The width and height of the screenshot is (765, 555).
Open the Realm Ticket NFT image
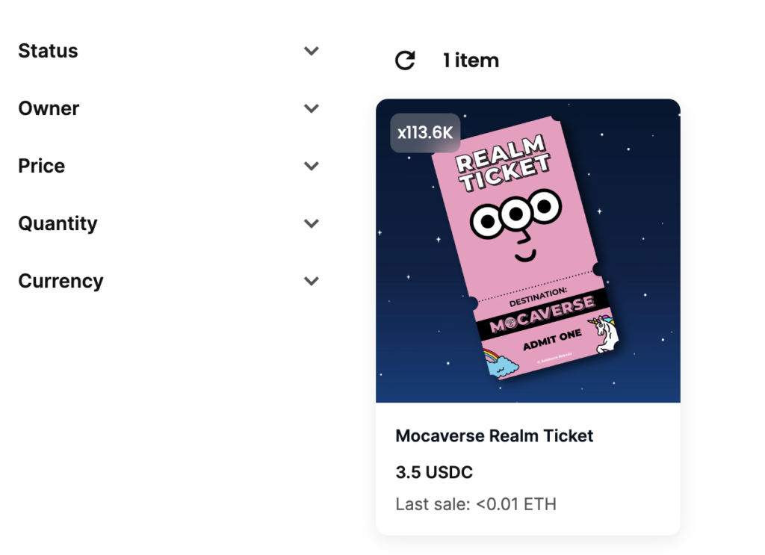(528, 251)
